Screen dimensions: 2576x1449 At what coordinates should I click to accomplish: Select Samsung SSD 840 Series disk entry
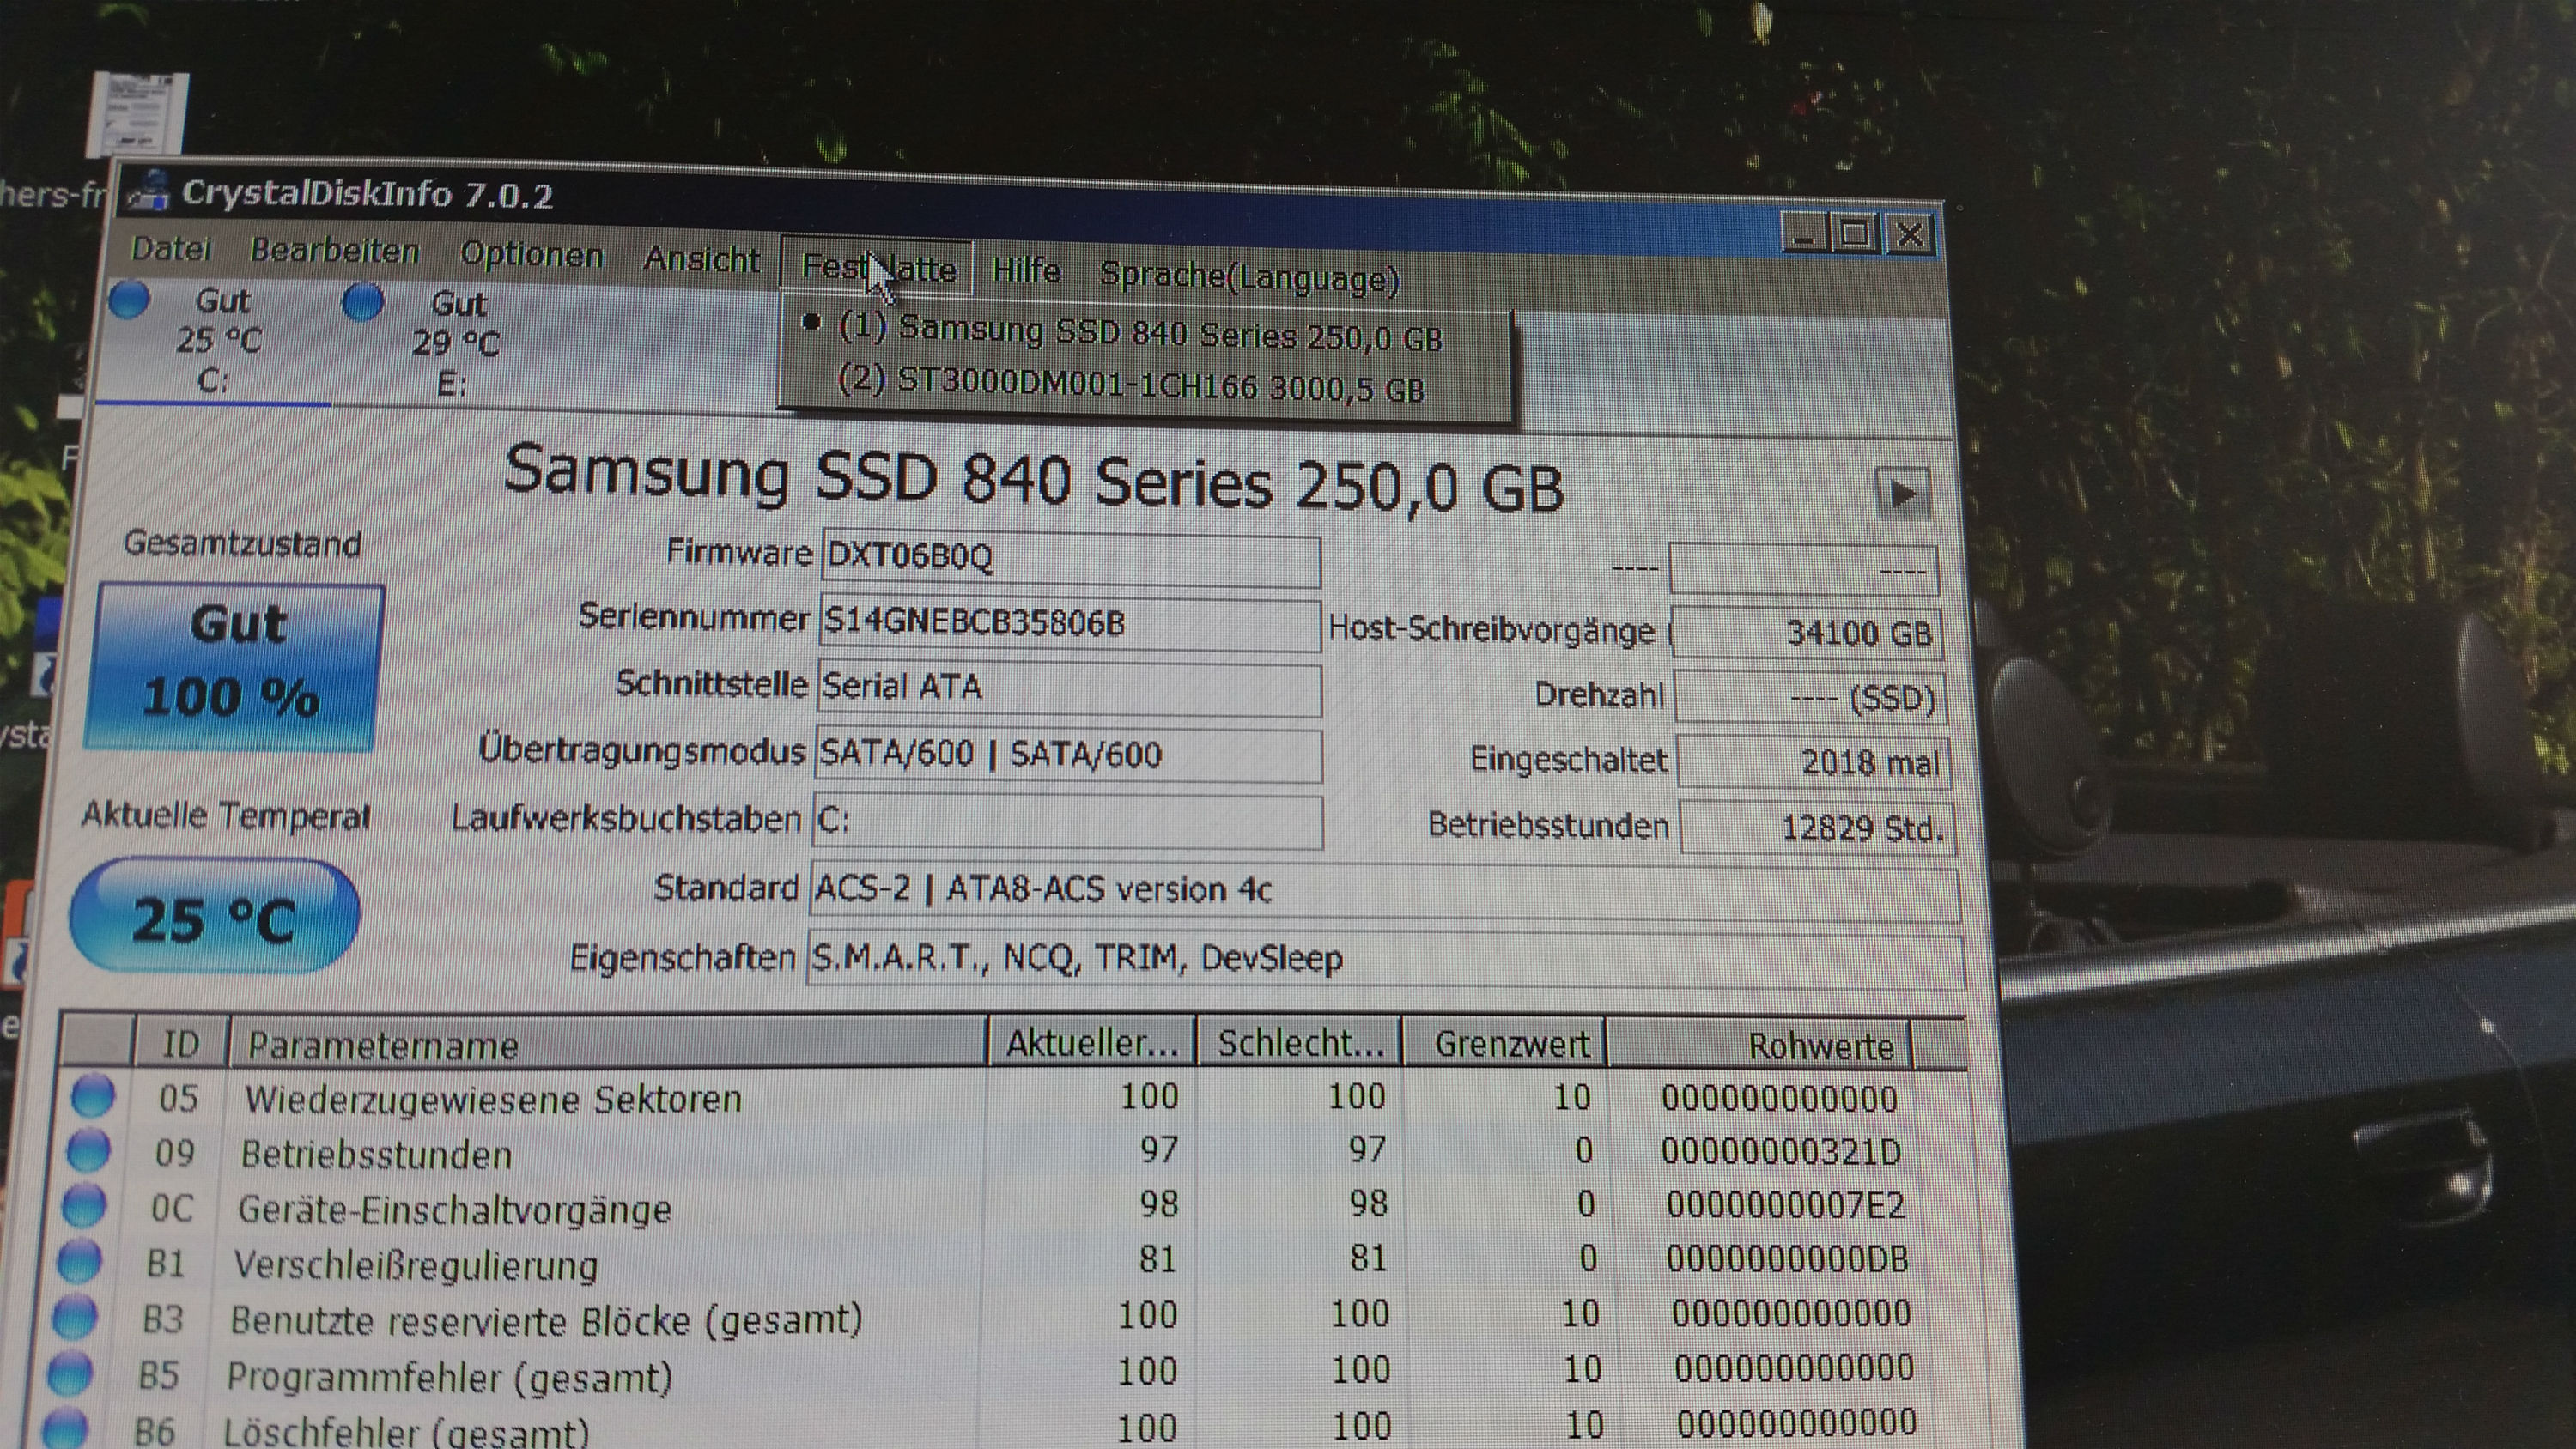(1140, 333)
